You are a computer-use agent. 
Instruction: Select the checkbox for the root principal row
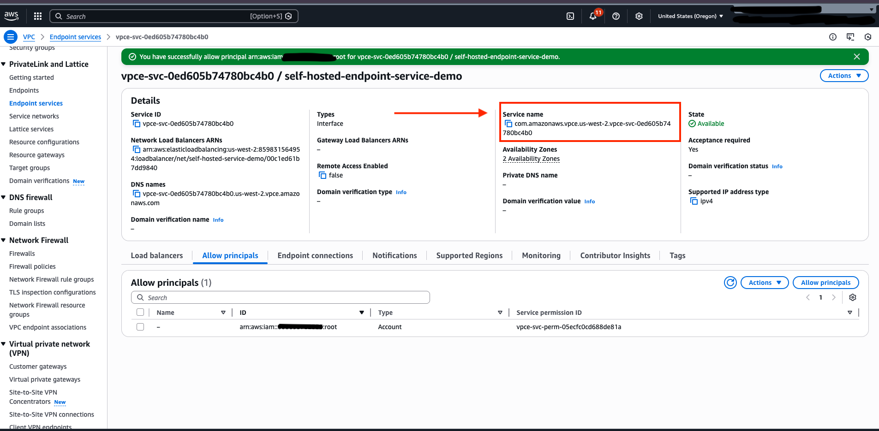140,327
